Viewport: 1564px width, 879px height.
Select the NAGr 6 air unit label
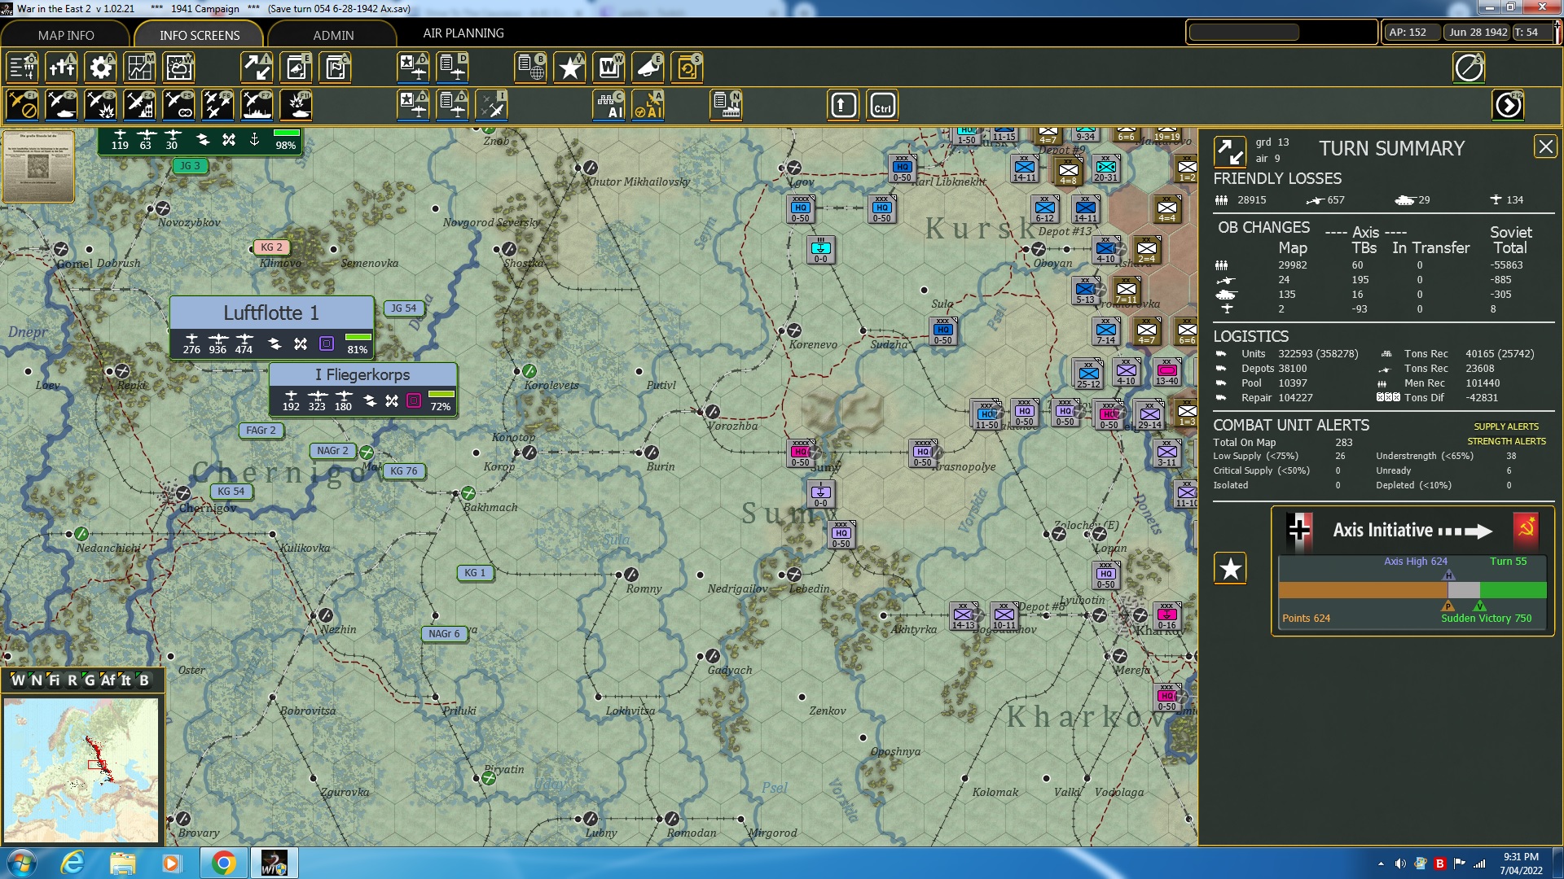[445, 634]
